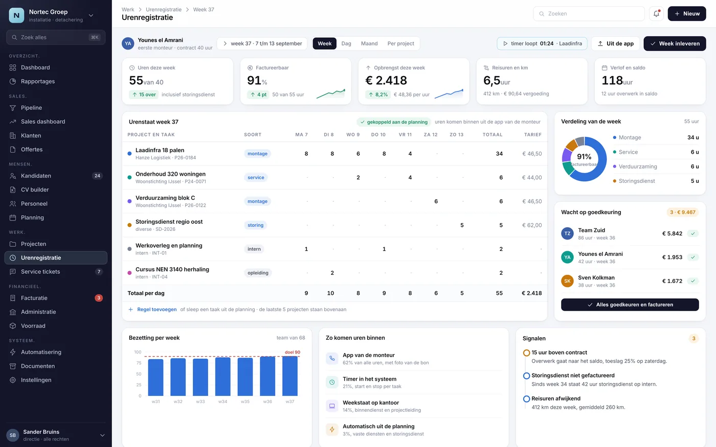This screenshot has height=447, width=716.
Task: Select the Sales dashboard trend icon
Action: click(x=13, y=122)
